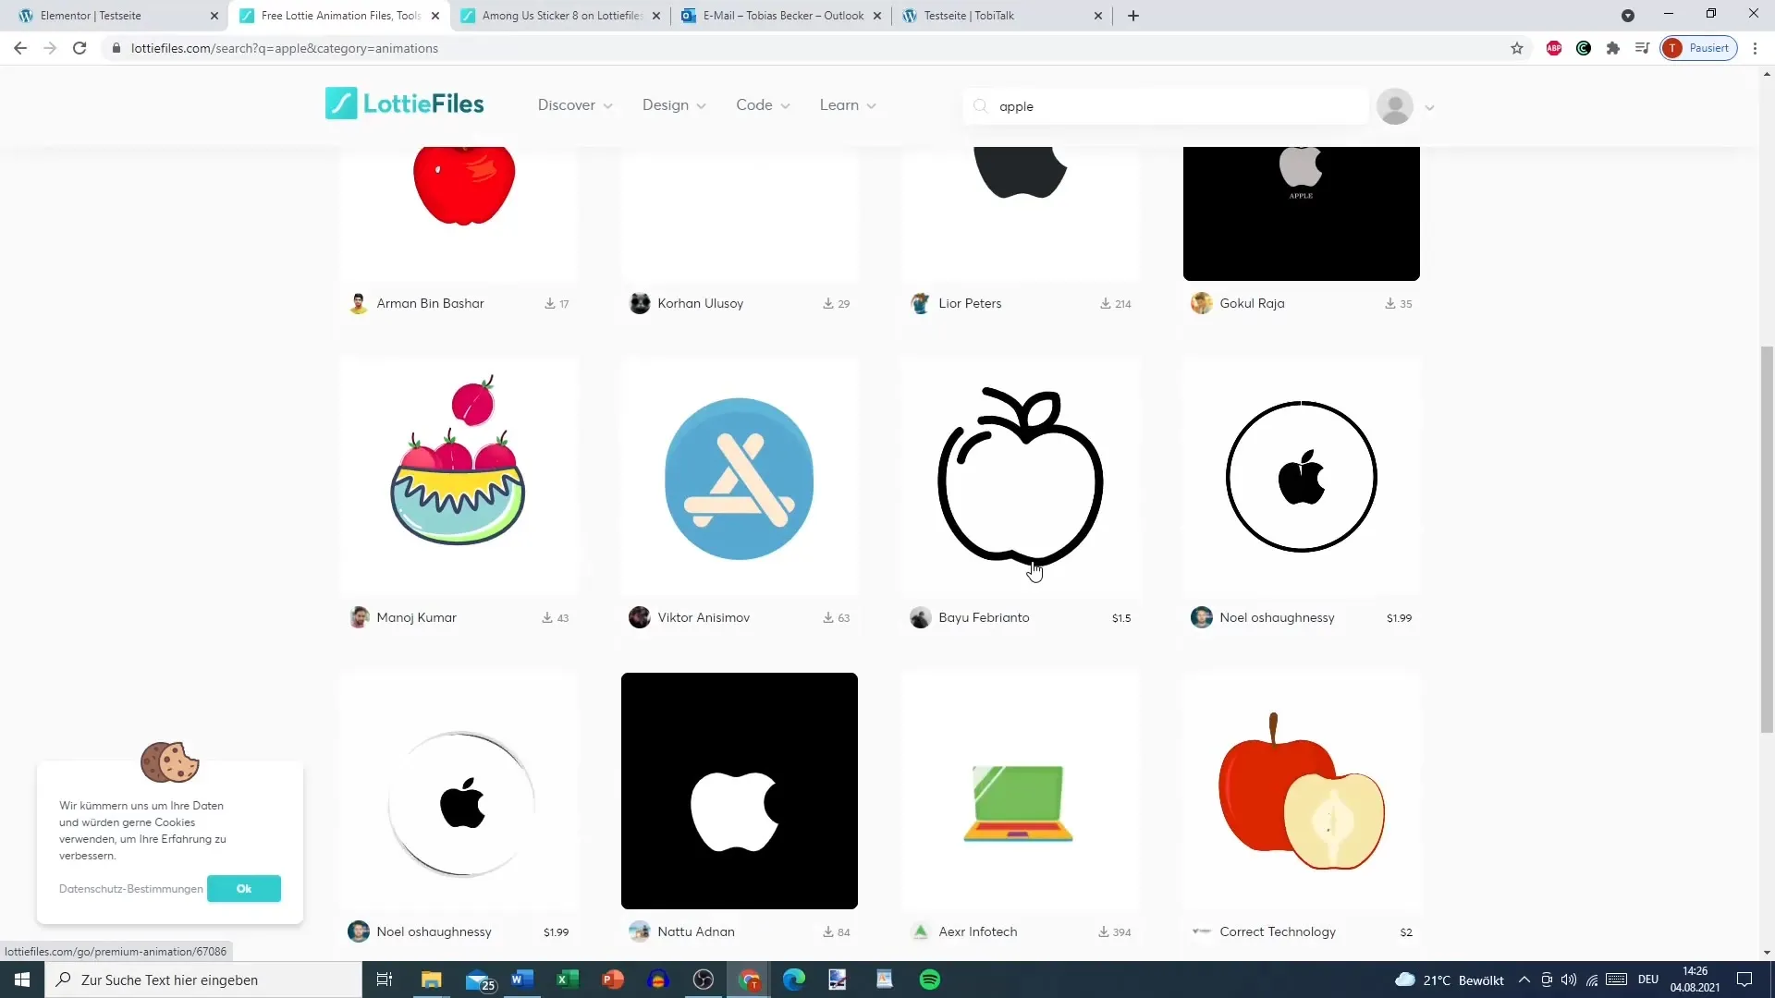Screen dimensions: 1775x998
Task: Open the notification center icon
Action: [x=1744, y=980]
